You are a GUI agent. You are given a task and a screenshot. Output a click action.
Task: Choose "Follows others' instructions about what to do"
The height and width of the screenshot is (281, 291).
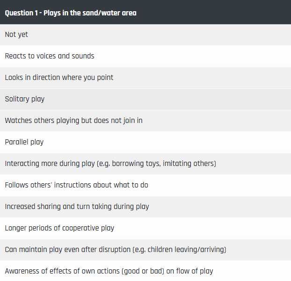coord(145,185)
